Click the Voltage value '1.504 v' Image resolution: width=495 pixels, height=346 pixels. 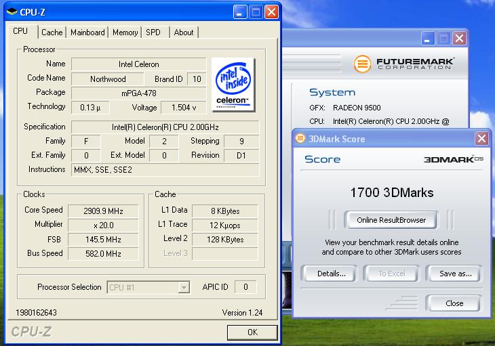[183, 108]
